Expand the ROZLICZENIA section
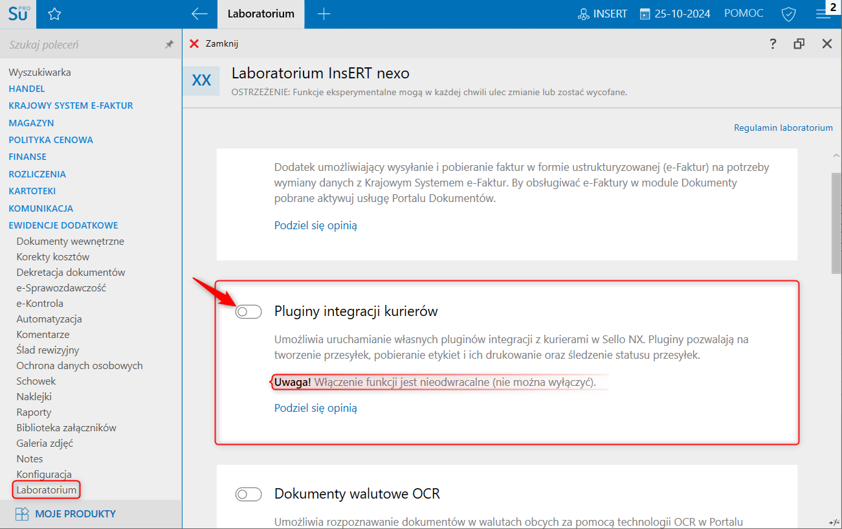Image resolution: width=842 pixels, height=529 pixels. tap(37, 174)
